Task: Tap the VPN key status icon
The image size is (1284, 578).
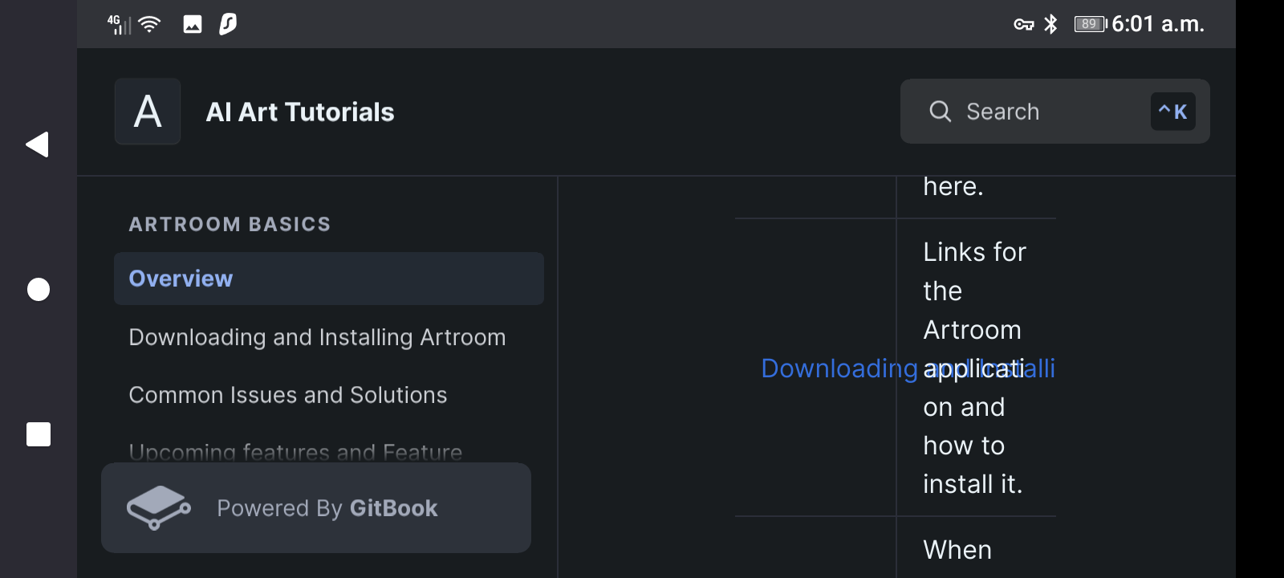Action: tap(1023, 24)
